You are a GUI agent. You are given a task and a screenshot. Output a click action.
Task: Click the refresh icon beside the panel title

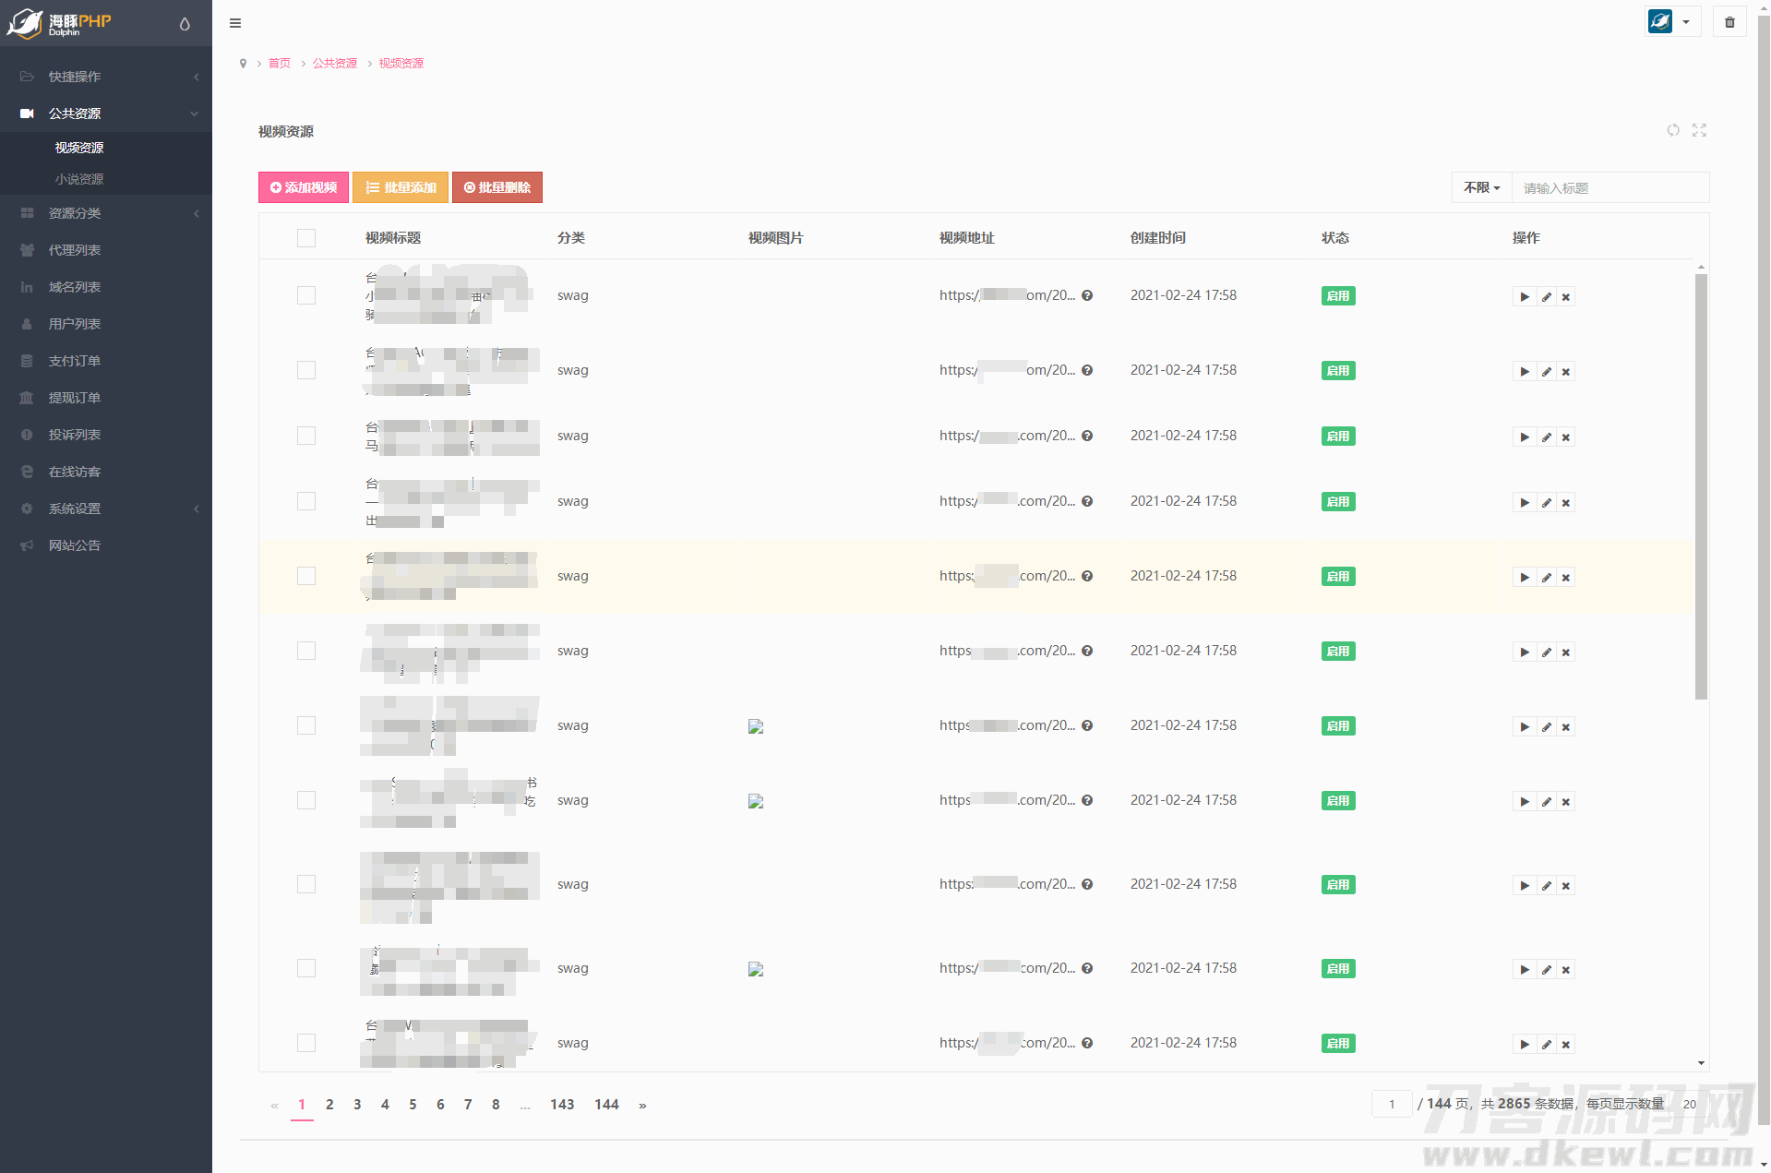pyautogui.click(x=1672, y=130)
